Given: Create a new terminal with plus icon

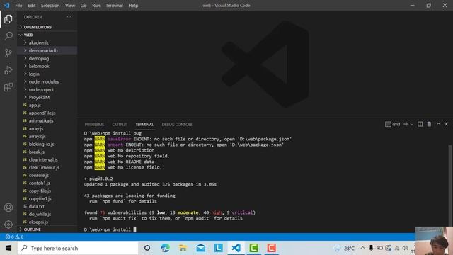Looking at the screenshot, I should pyautogui.click(x=406, y=124).
